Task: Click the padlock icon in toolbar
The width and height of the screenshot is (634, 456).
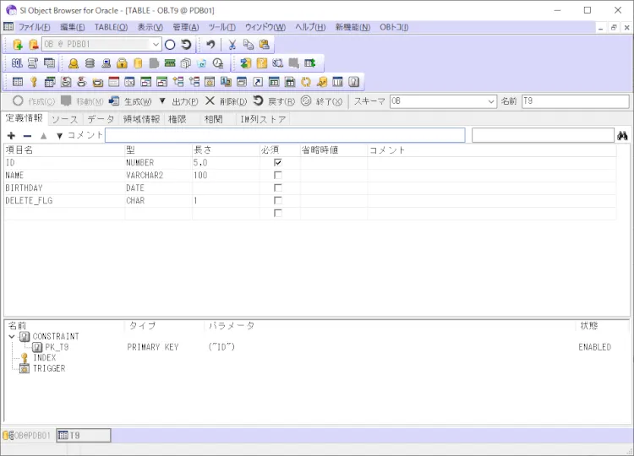Action: coord(122,63)
